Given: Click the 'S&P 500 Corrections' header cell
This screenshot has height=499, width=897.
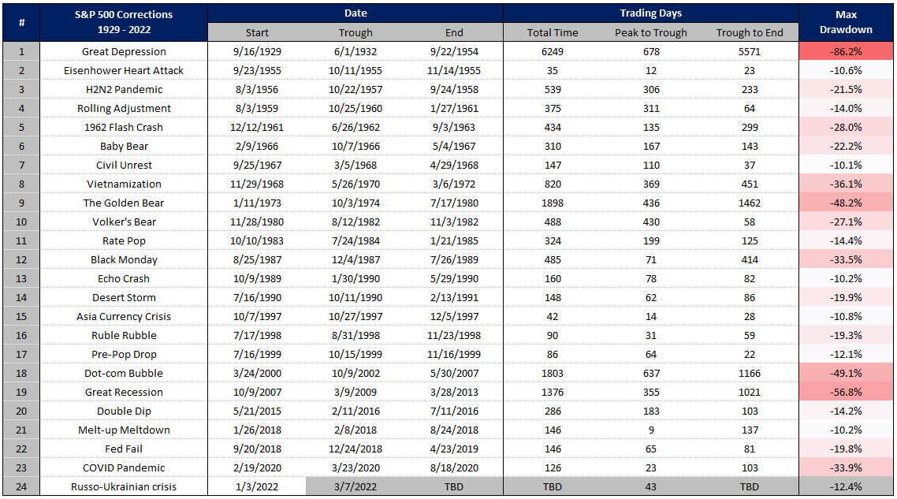Looking at the screenshot, I should click(124, 22).
